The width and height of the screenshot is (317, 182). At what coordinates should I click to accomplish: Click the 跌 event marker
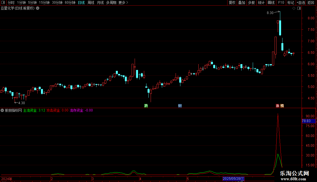[146, 106]
